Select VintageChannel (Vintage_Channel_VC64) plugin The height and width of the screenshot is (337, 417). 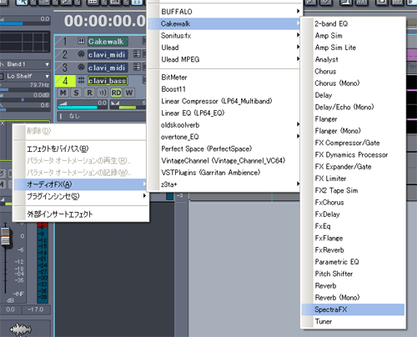[x=224, y=161]
